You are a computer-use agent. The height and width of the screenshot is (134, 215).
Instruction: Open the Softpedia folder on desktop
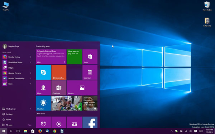[207, 22]
